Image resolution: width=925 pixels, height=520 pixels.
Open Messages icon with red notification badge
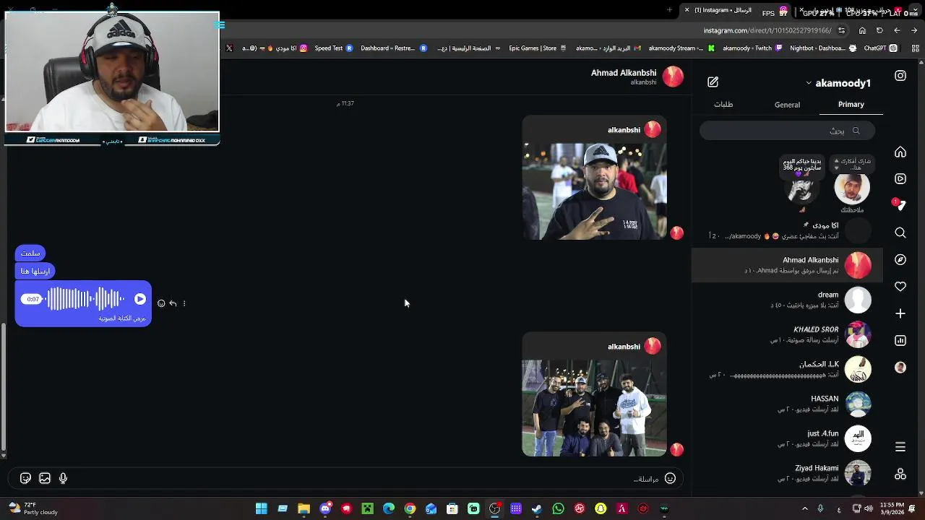900,206
